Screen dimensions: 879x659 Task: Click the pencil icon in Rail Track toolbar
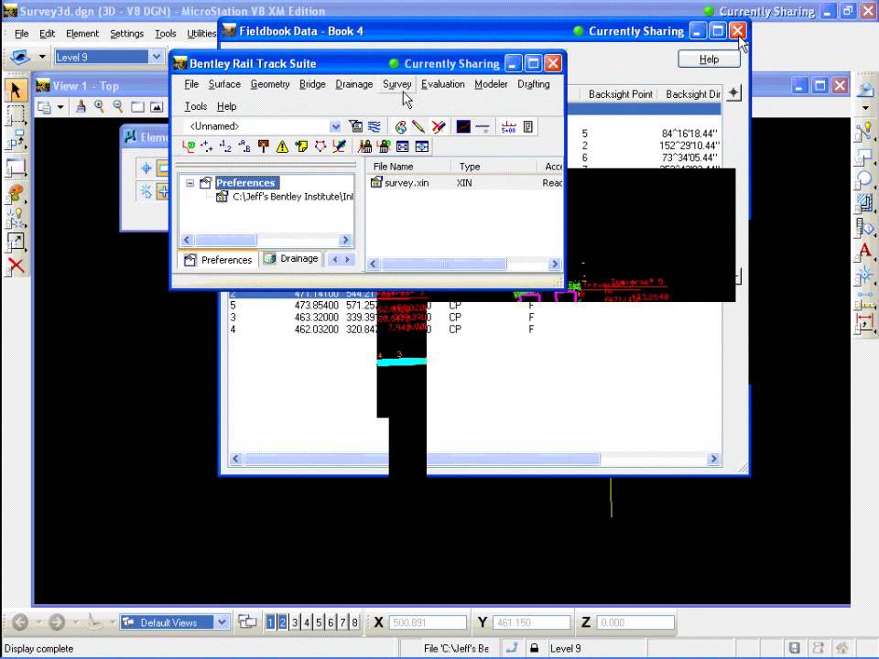(418, 126)
